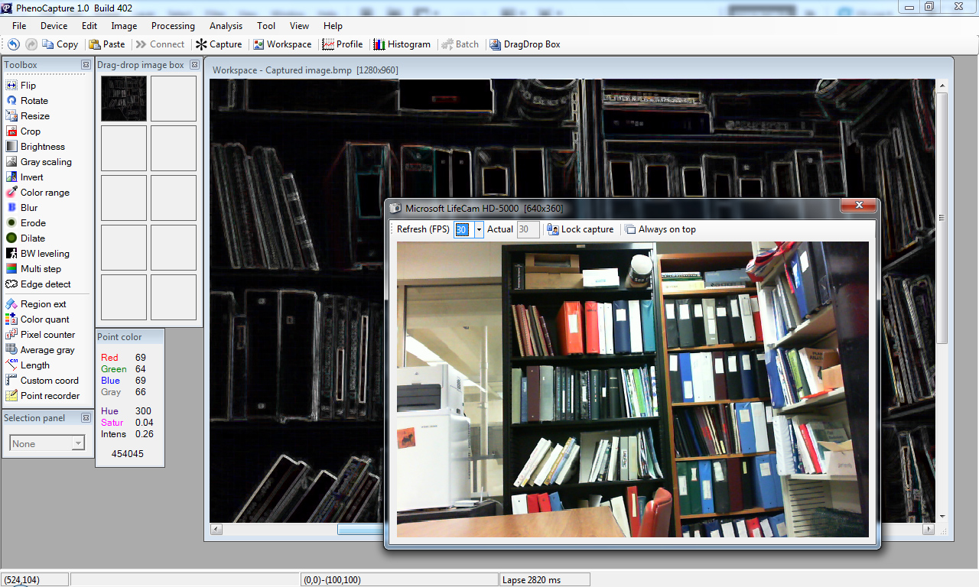The height and width of the screenshot is (587, 979).
Task: Click the Capture toolbar button
Action: coord(219,44)
